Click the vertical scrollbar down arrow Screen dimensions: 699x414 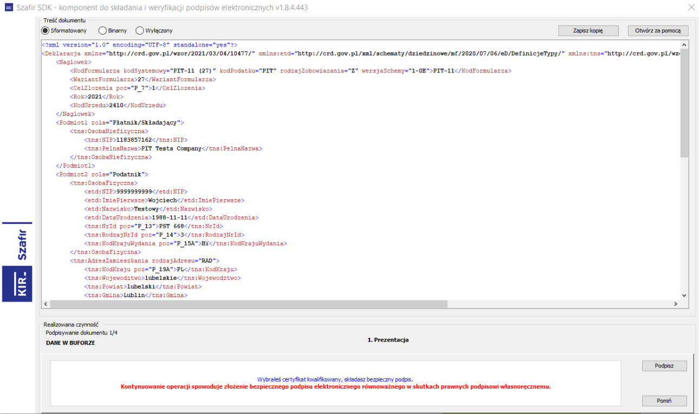click(x=684, y=295)
